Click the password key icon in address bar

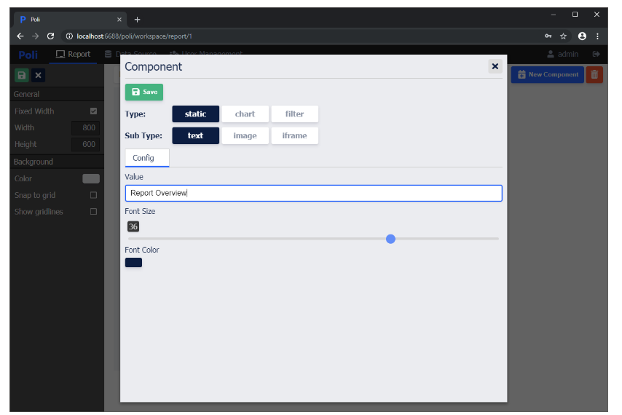click(548, 36)
